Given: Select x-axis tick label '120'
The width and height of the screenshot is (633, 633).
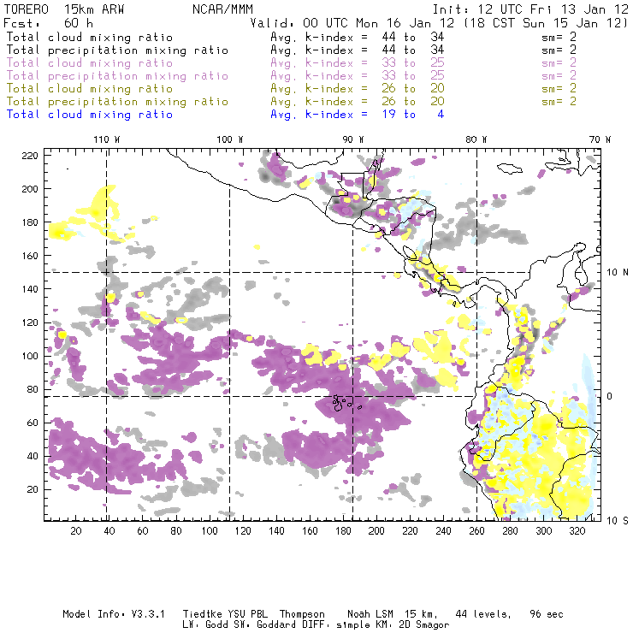Looking at the screenshot, I should coord(243,531).
